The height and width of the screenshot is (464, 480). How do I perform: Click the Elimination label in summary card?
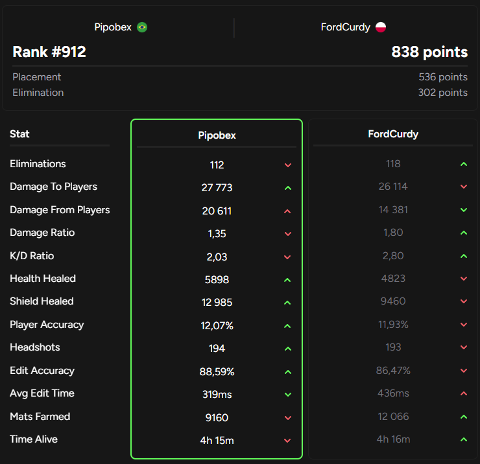tap(38, 93)
